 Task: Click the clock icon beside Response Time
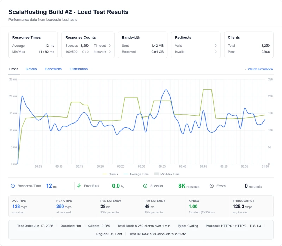coord(13,186)
